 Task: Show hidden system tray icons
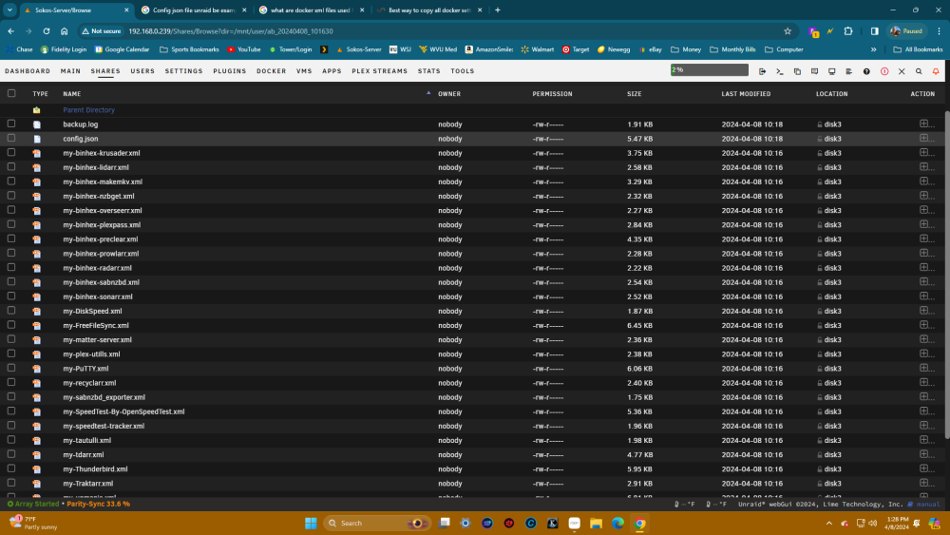(828, 524)
